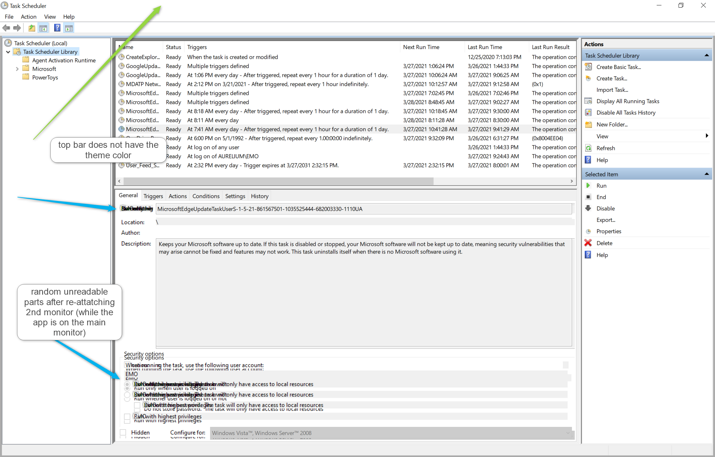The height and width of the screenshot is (457, 715).
Task: Click the green Run icon
Action: point(588,185)
